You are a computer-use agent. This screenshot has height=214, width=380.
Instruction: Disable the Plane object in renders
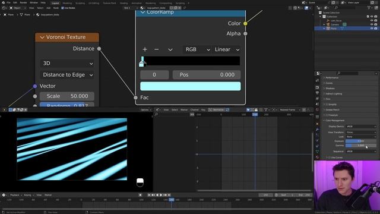point(376,29)
